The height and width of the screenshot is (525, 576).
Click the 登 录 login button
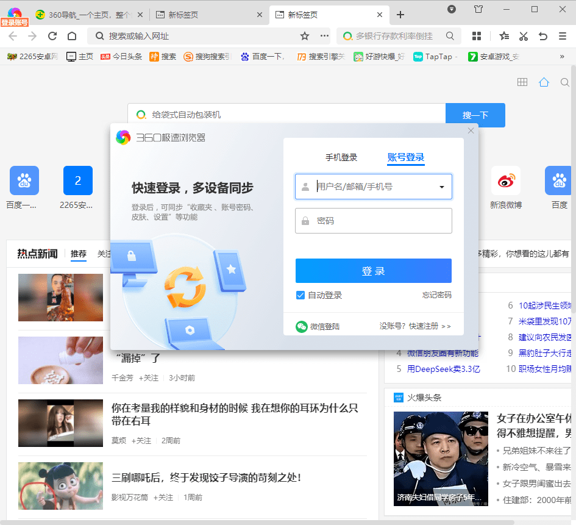click(x=372, y=271)
